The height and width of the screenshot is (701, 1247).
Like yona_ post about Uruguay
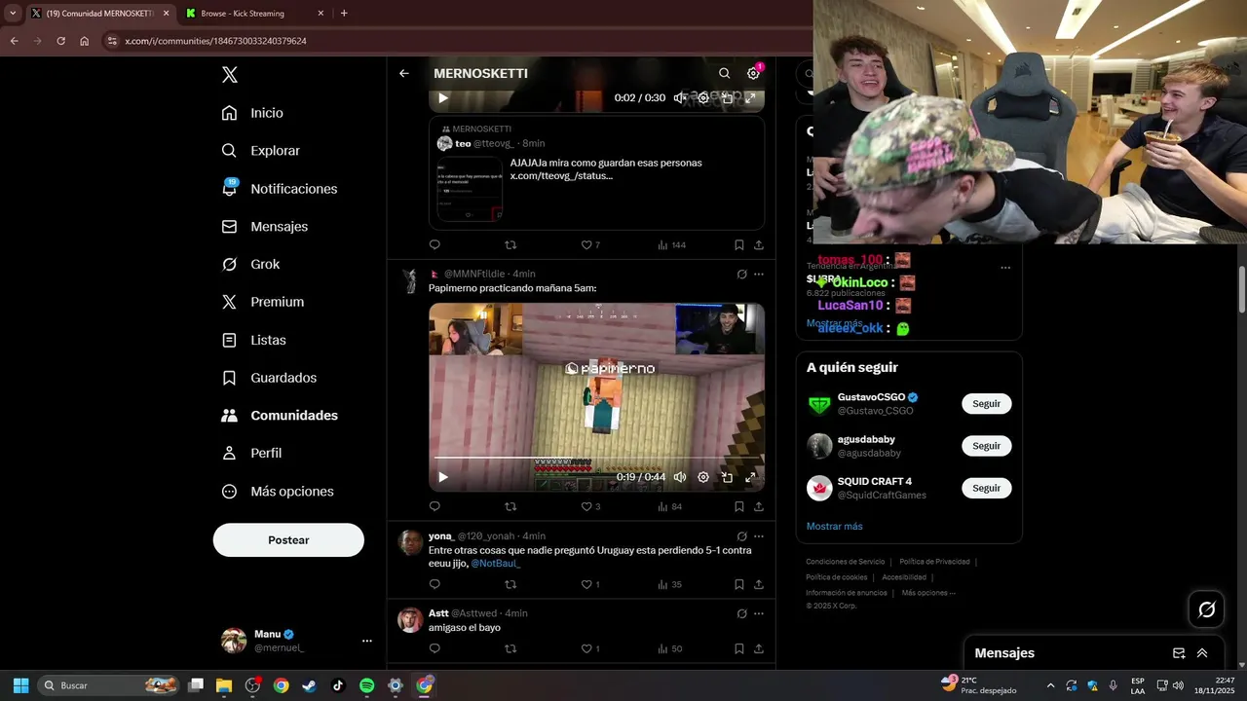(x=590, y=584)
